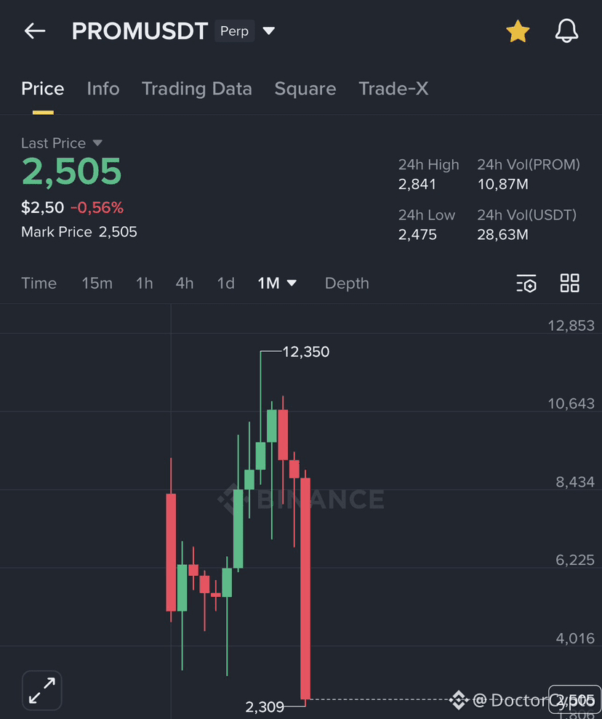Viewport: 602px width, 719px height.
Task: Switch chart to 1h interval
Action: [x=144, y=284]
